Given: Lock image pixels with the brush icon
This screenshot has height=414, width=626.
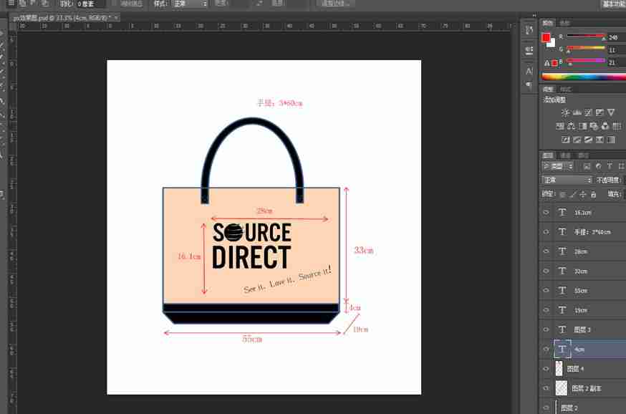Looking at the screenshot, I should [573, 194].
